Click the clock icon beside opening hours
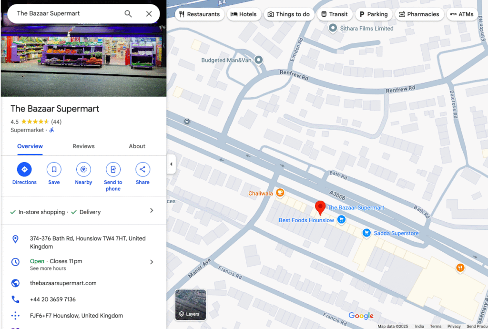Image resolution: width=488 pixels, height=329 pixels. point(15,262)
